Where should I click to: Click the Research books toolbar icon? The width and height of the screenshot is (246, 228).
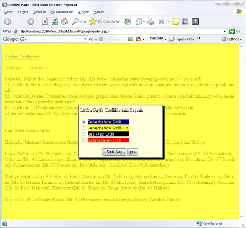(x=185, y=22)
